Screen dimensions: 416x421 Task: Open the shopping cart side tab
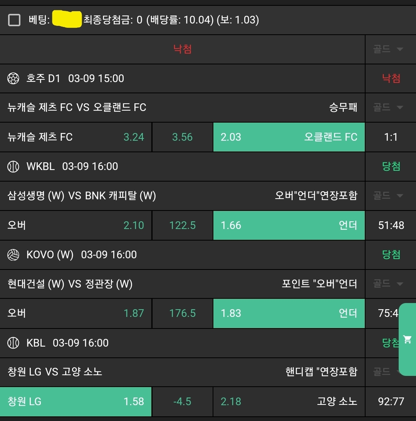[x=407, y=339]
